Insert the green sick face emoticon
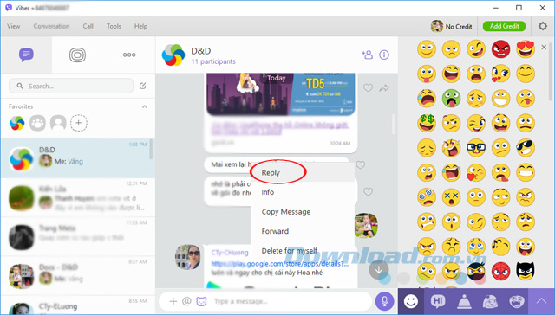Image resolution: width=555 pixels, height=315 pixels. (x=451, y=99)
